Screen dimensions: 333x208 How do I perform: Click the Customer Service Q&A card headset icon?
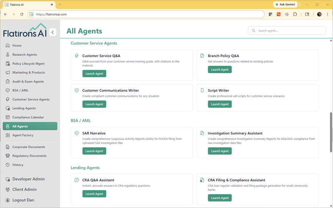[77, 55]
